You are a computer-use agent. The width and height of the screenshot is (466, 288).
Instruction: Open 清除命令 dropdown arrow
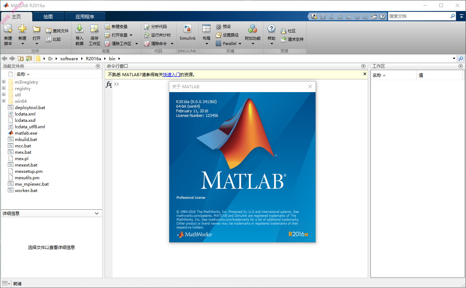(172, 44)
